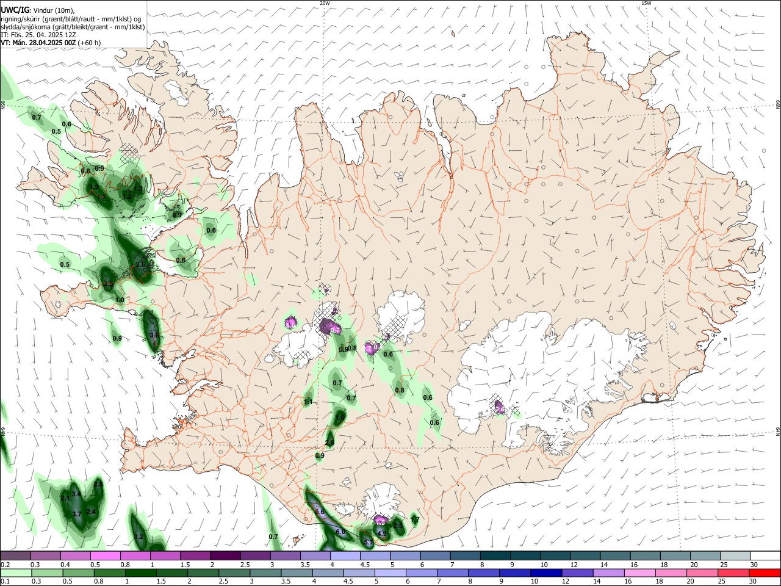Click the 6.6 precipitation value on the map
This screenshot has width=781, height=586.
[x=320, y=512]
